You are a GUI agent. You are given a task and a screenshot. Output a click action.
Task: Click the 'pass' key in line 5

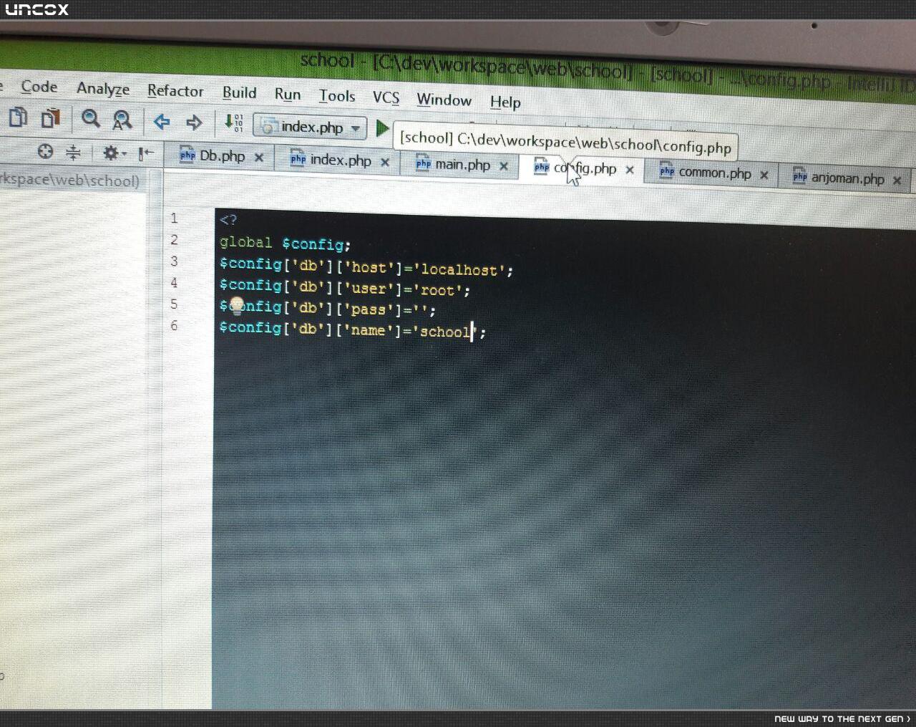click(x=369, y=309)
